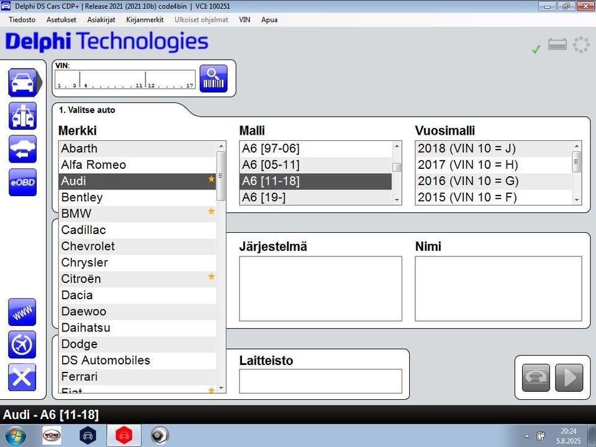Select Abarth in the Merkki list
596x447 pixels.
click(x=138, y=148)
